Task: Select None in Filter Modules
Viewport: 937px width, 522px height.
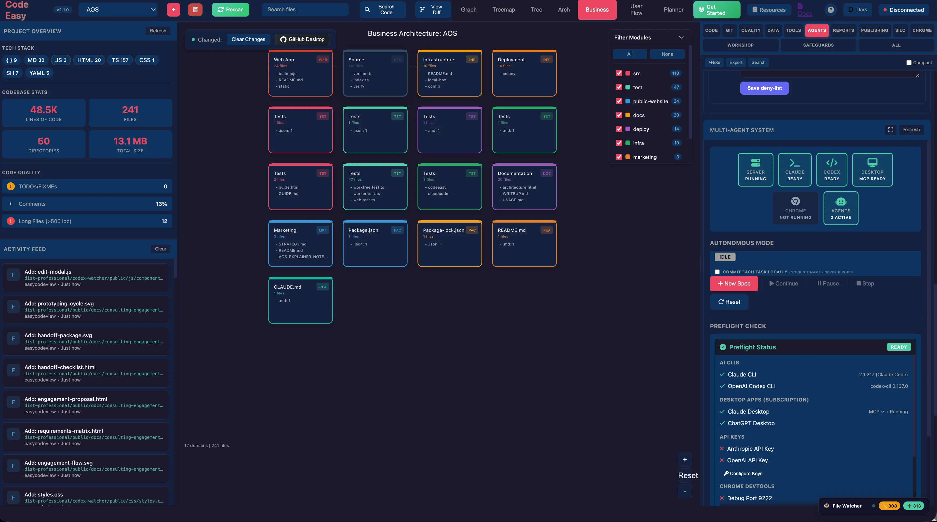Action: pos(667,54)
